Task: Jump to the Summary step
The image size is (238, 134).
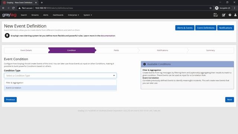Action: click(210, 50)
